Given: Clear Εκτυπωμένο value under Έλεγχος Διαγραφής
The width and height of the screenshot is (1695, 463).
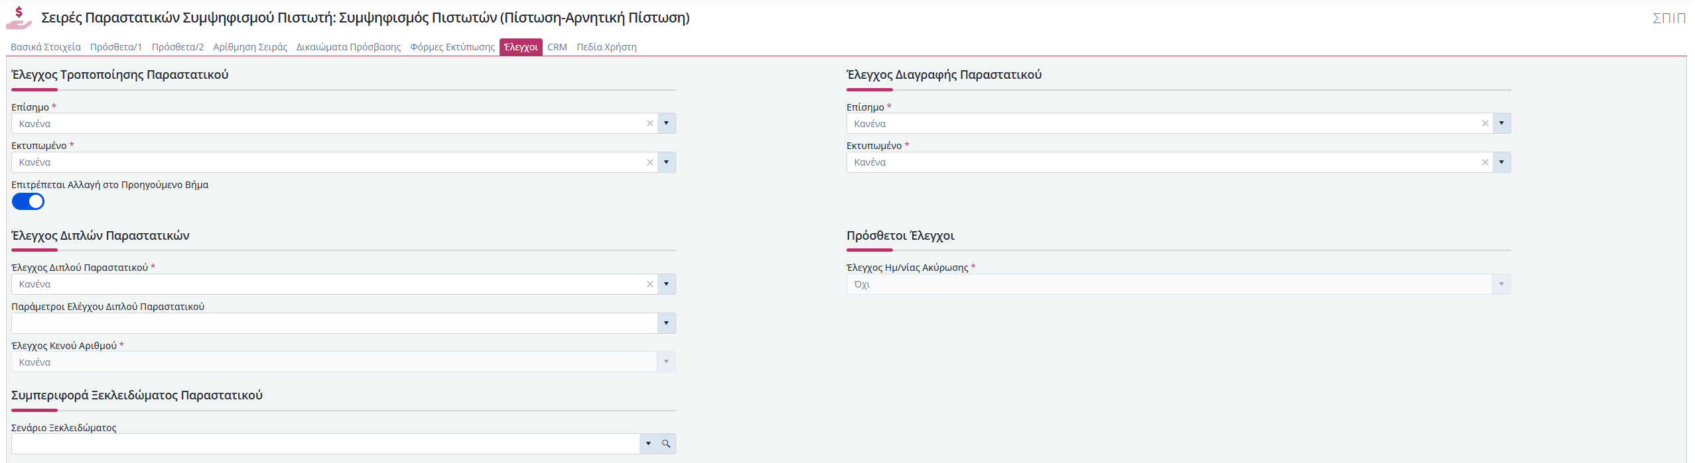Looking at the screenshot, I should [1485, 162].
